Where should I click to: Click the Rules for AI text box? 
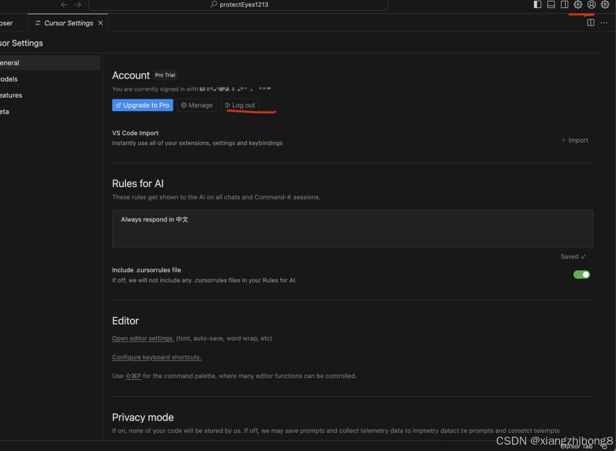click(352, 229)
